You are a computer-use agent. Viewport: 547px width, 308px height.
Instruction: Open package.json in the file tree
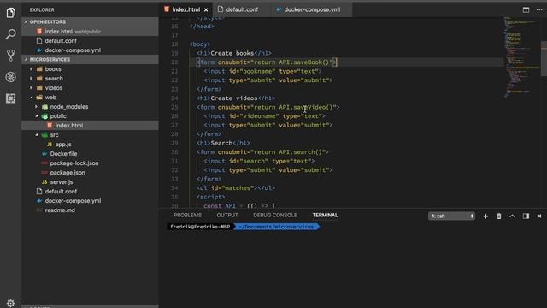(90, 173)
